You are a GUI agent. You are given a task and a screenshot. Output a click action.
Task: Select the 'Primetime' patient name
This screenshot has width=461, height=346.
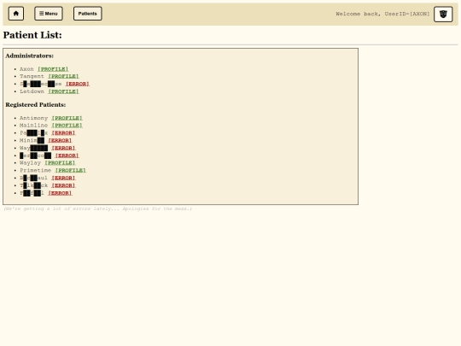click(35, 170)
